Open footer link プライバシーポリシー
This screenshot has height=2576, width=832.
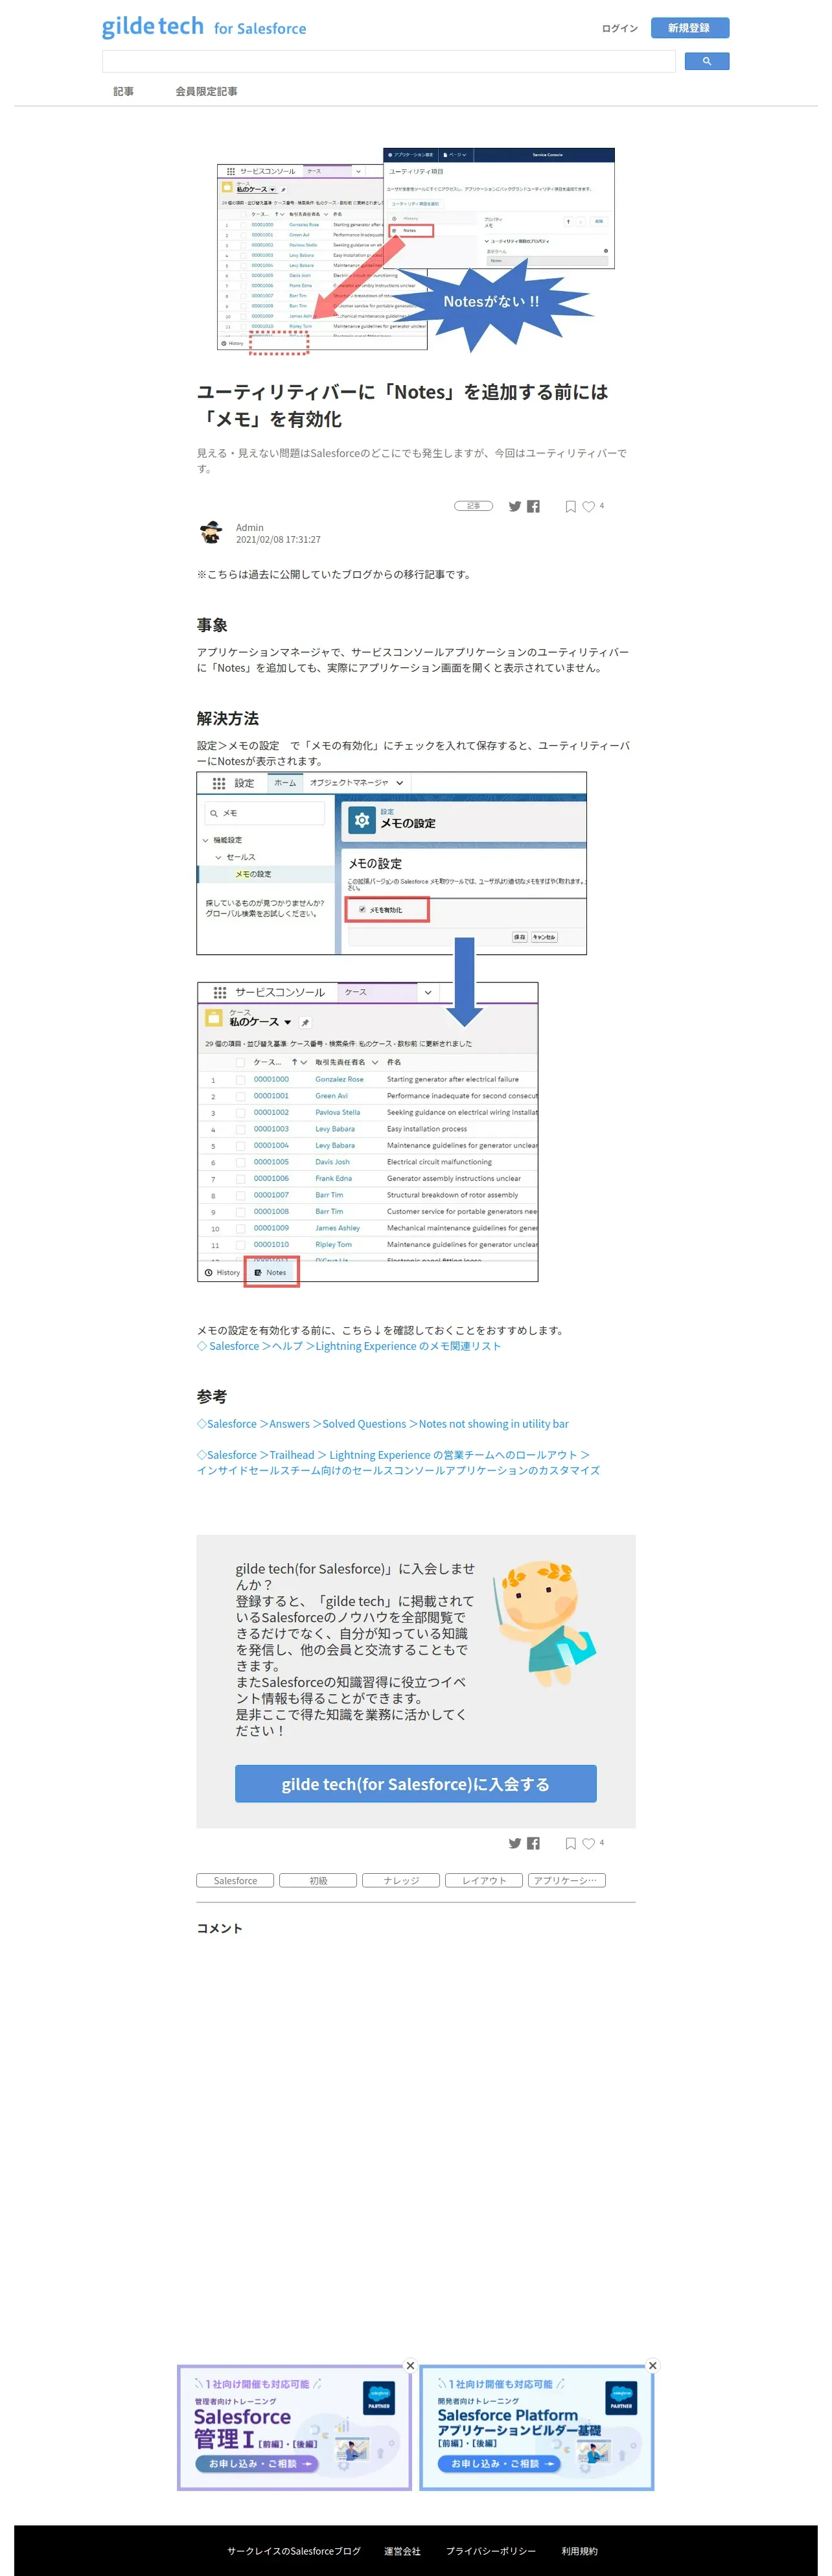491,2550
